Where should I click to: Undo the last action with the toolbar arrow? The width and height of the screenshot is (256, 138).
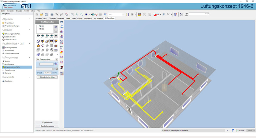[57, 14]
